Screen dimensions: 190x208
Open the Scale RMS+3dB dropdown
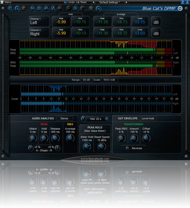[x=109, y=80]
